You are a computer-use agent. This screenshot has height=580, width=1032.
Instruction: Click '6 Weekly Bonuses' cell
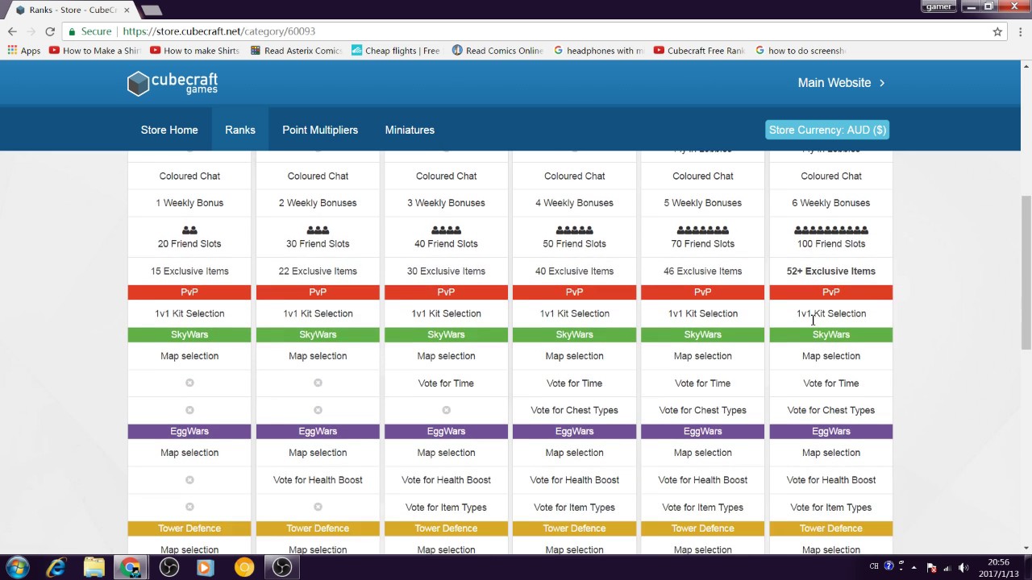pos(831,203)
